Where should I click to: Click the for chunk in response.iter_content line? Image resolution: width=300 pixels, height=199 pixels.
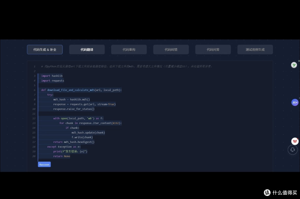coord(91,123)
